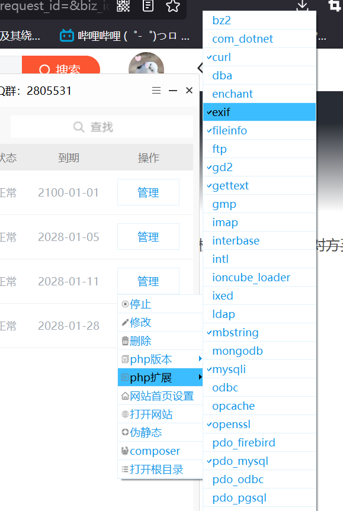
Task: Open the Bilibili bookmark
Action: point(124,36)
